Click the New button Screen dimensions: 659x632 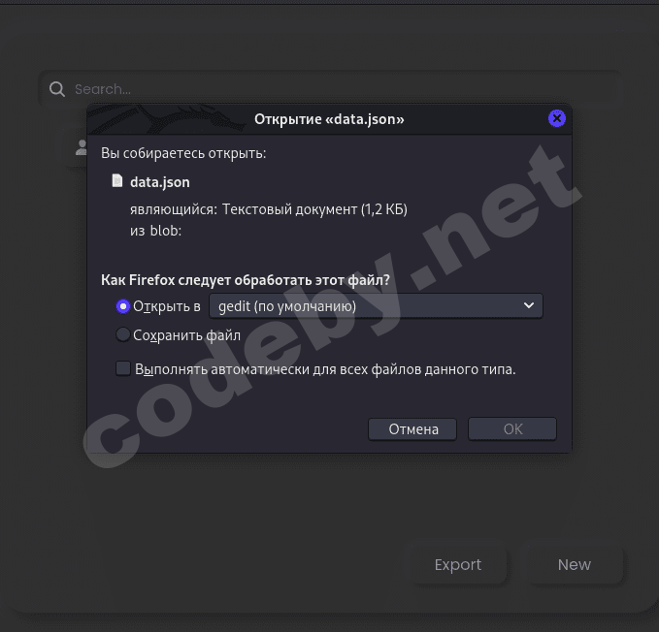(x=575, y=565)
